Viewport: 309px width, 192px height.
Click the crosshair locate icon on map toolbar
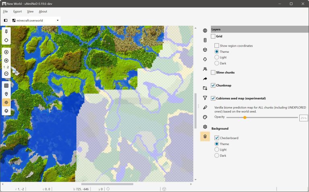tap(6, 40)
